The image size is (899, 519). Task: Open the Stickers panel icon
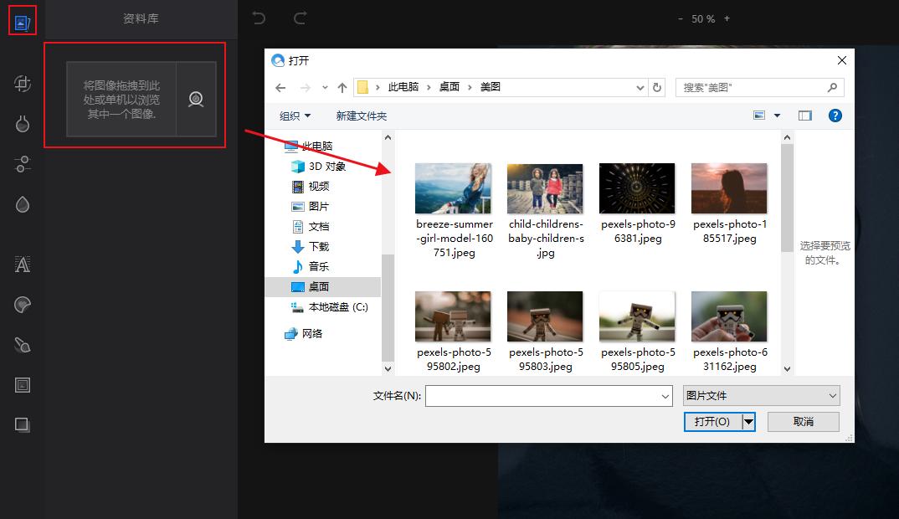pyautogui.click(x=21, y=304)
